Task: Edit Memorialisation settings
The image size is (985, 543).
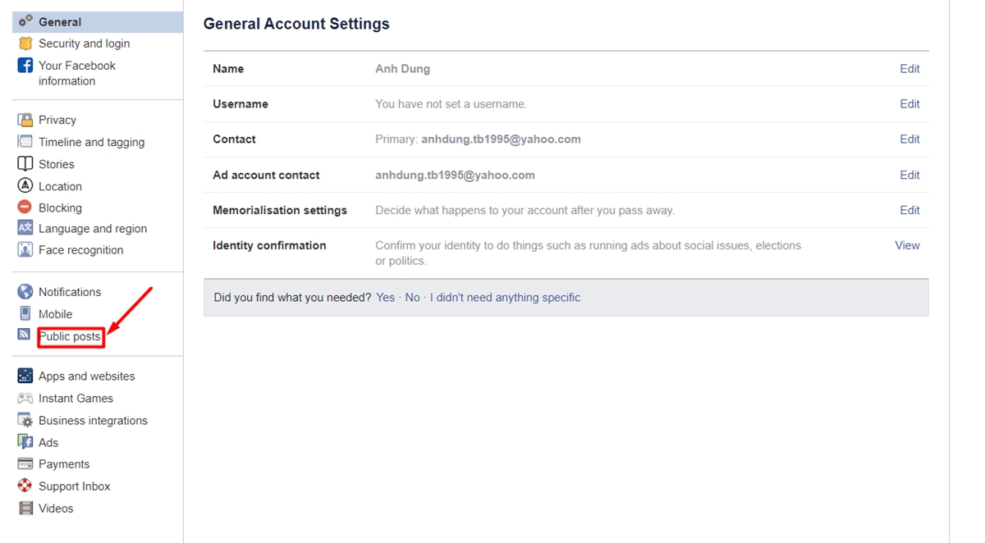Action: 909,210
